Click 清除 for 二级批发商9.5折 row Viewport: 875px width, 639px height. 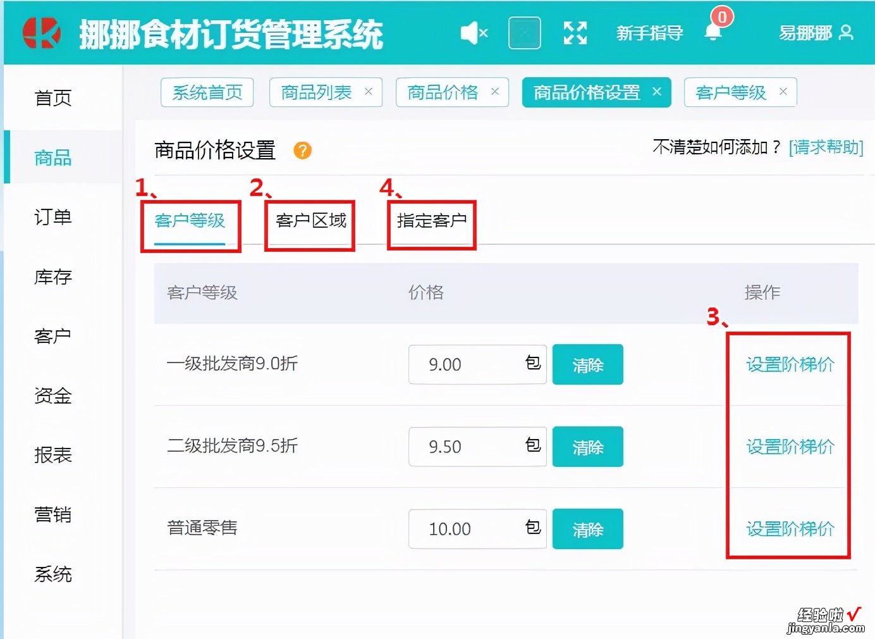point(588,447)
